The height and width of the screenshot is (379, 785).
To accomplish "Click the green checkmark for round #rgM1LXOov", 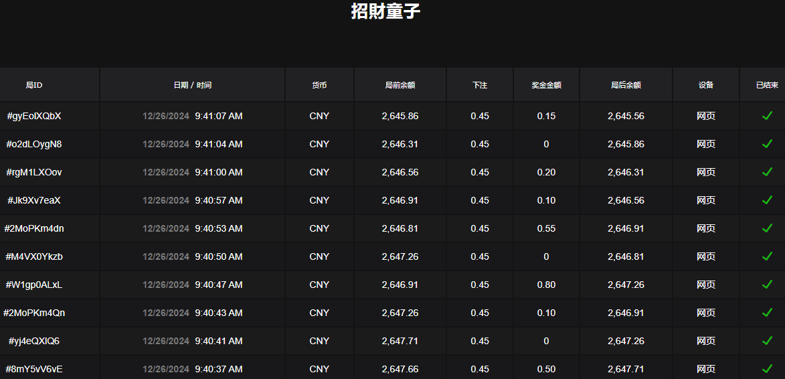I will point(767,172).
